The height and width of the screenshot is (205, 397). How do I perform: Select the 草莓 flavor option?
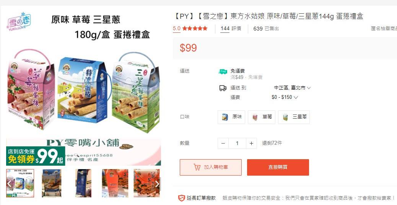[261, 117]
